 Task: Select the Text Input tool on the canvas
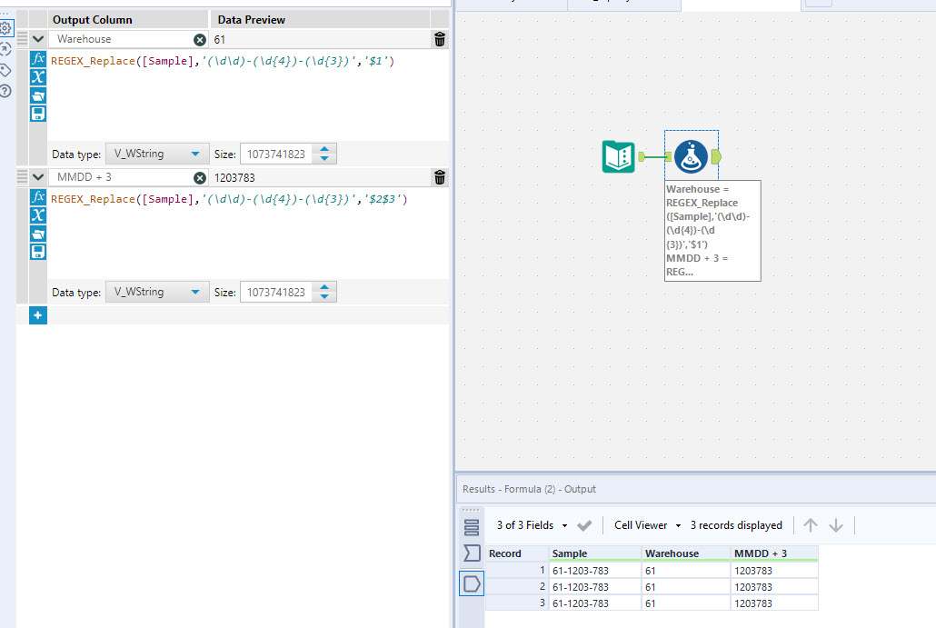pyautogui.click(x=619, y=157)
